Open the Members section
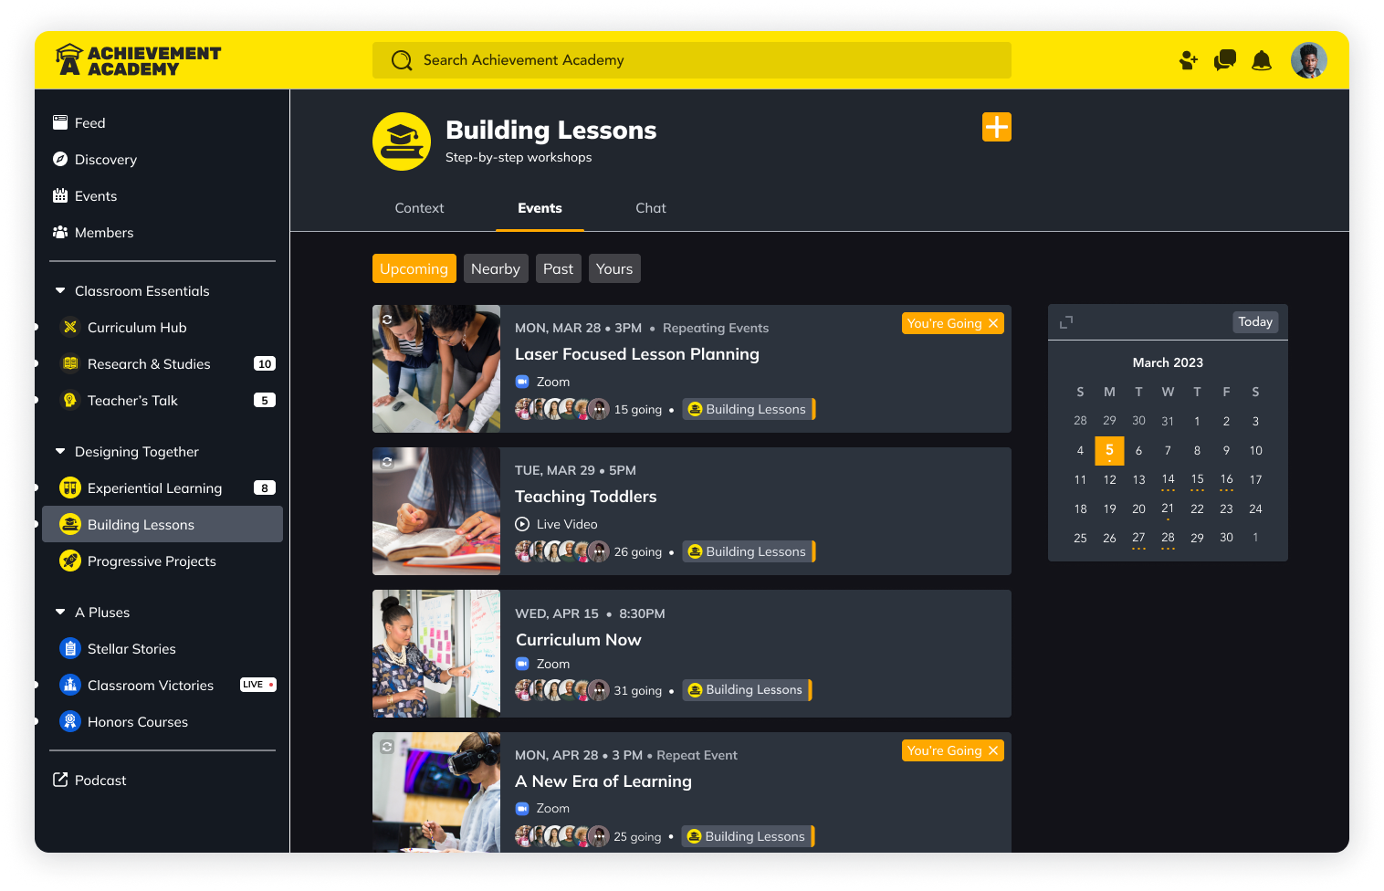This screenshot has width=1384, height=891. pos(103,232)
